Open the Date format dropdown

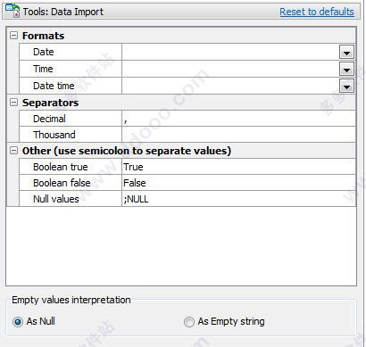click(346, 52)
